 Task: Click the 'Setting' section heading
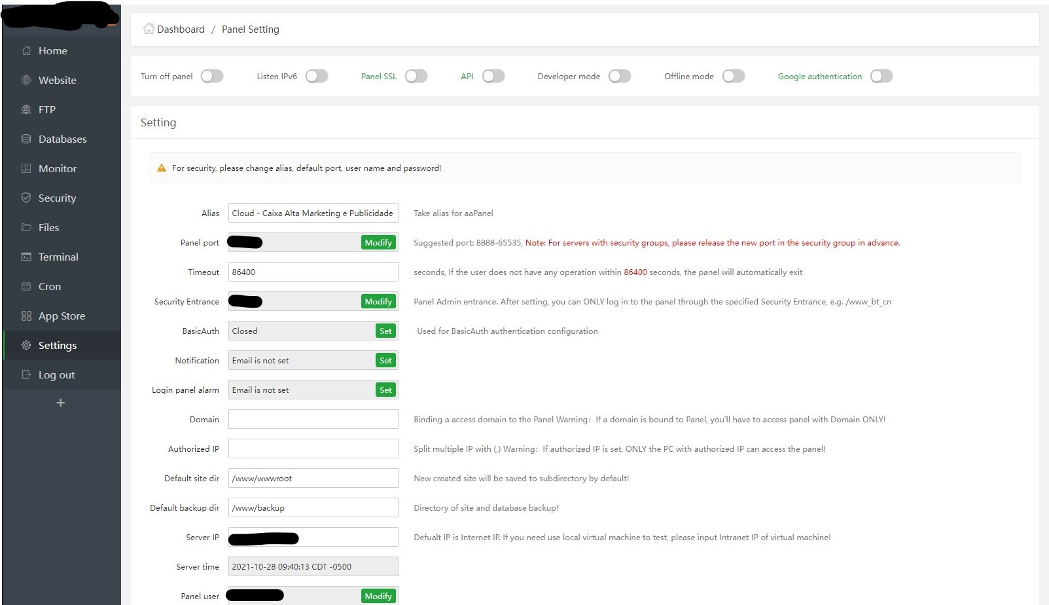[x=158, y=122]
